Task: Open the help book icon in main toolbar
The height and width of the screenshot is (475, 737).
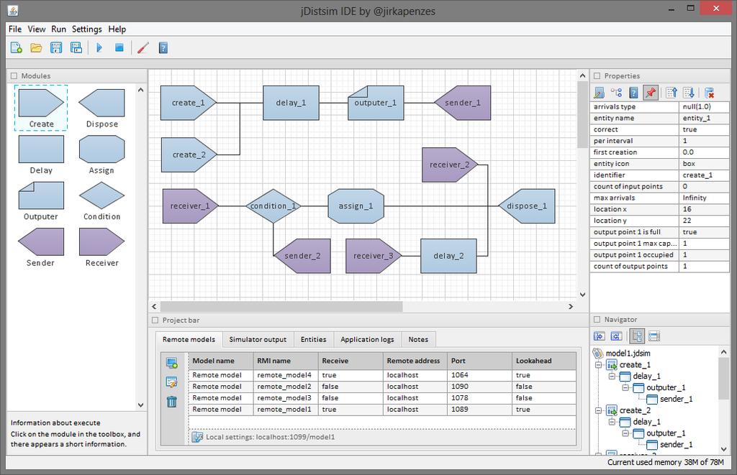Action: [163, 47]
